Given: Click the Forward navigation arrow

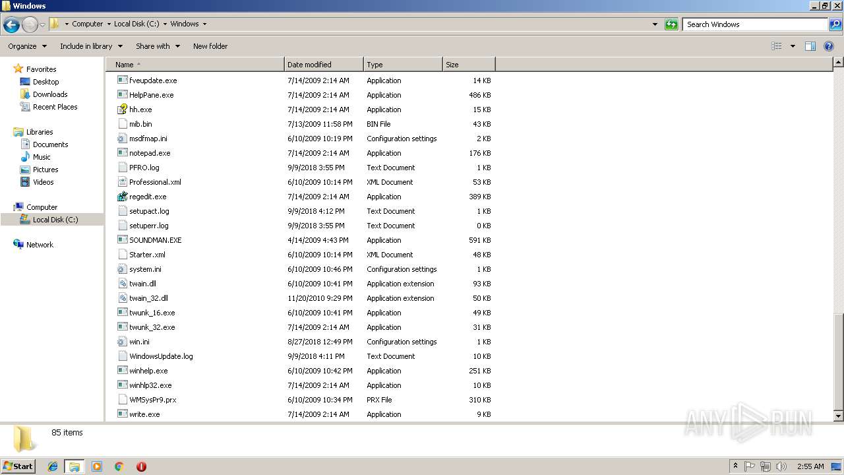Looking at the screenshot, I should [30, 25].
